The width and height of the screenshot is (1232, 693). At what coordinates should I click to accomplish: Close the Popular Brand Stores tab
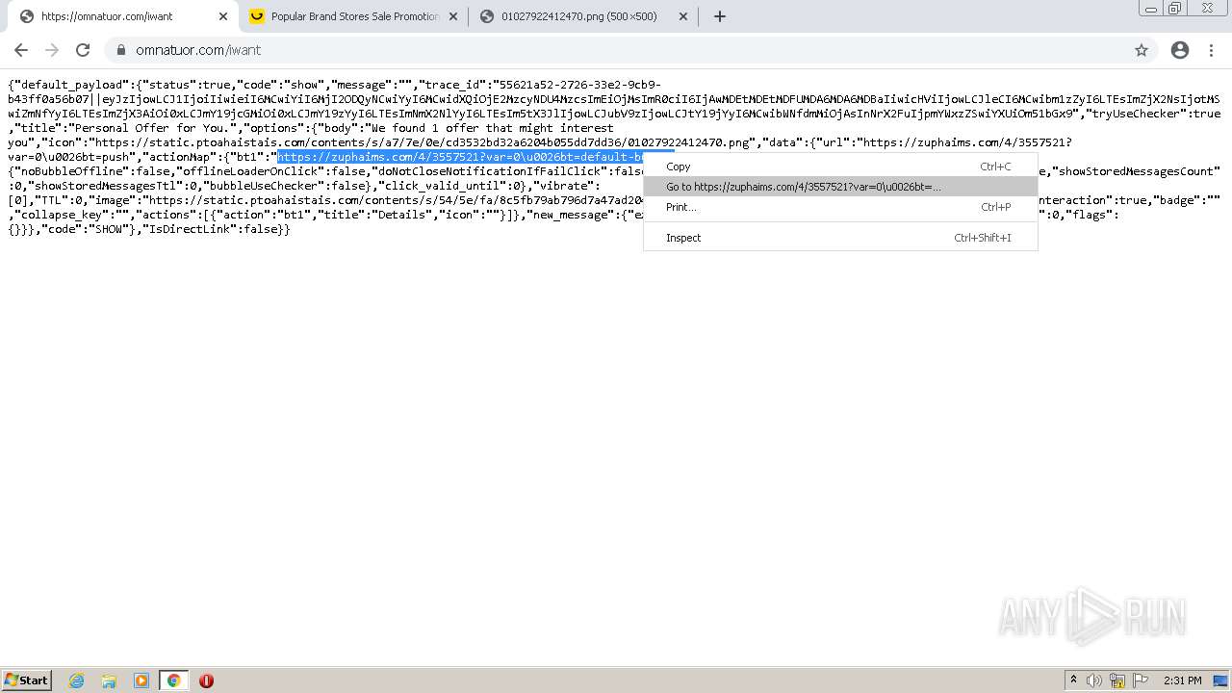coord(453,16)
